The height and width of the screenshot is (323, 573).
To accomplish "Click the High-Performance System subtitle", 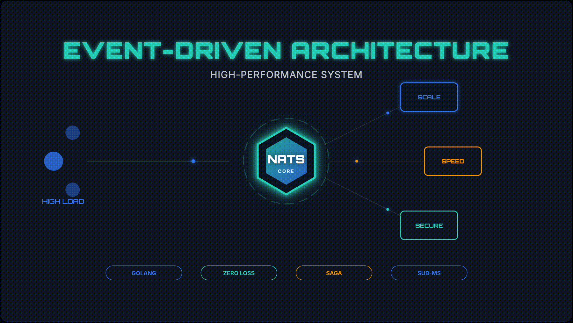I will (x=286, y=75).
